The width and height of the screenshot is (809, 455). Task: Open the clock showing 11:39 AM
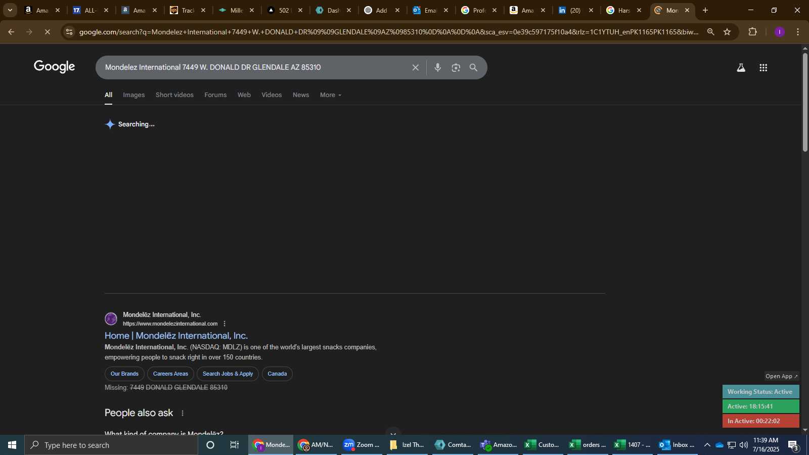point(766,445)
